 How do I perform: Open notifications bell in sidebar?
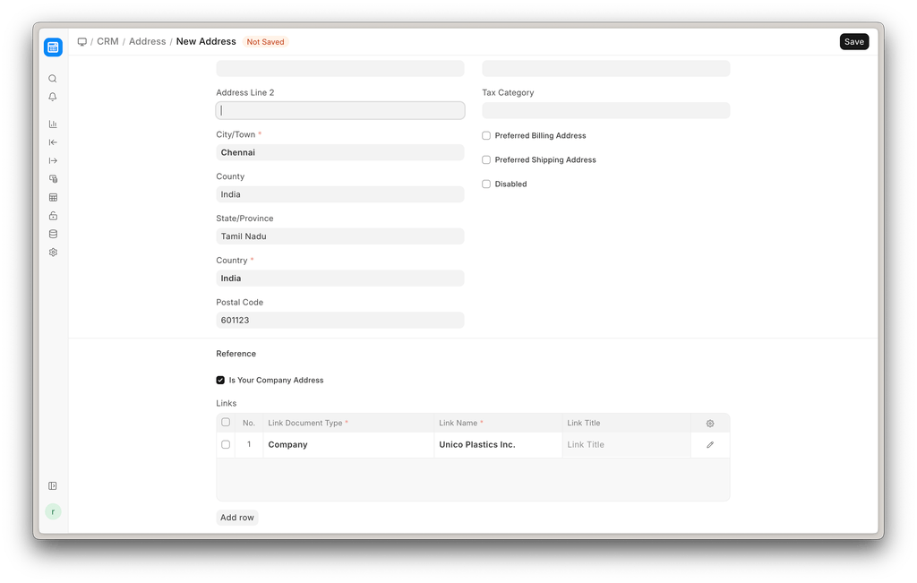[53, 97]
